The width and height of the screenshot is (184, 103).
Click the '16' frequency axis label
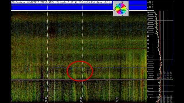click(x=148, y=48)
